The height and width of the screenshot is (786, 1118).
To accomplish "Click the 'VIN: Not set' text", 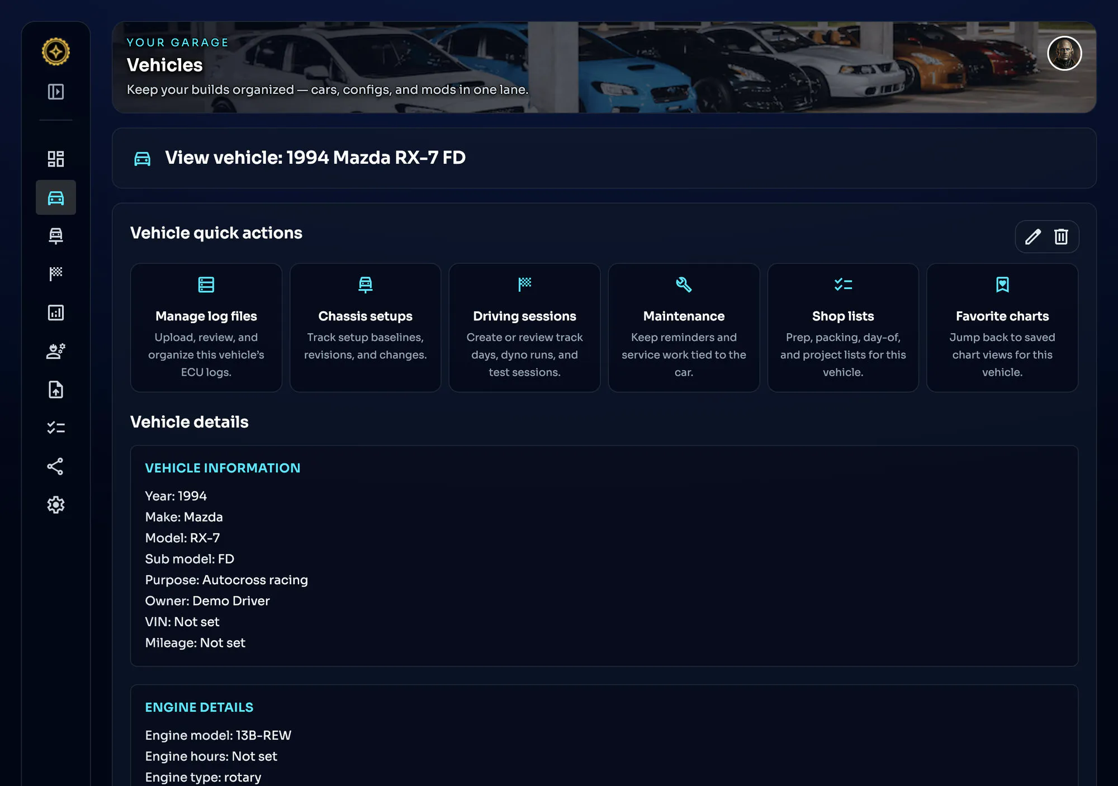I will click(x=182, y=622).
